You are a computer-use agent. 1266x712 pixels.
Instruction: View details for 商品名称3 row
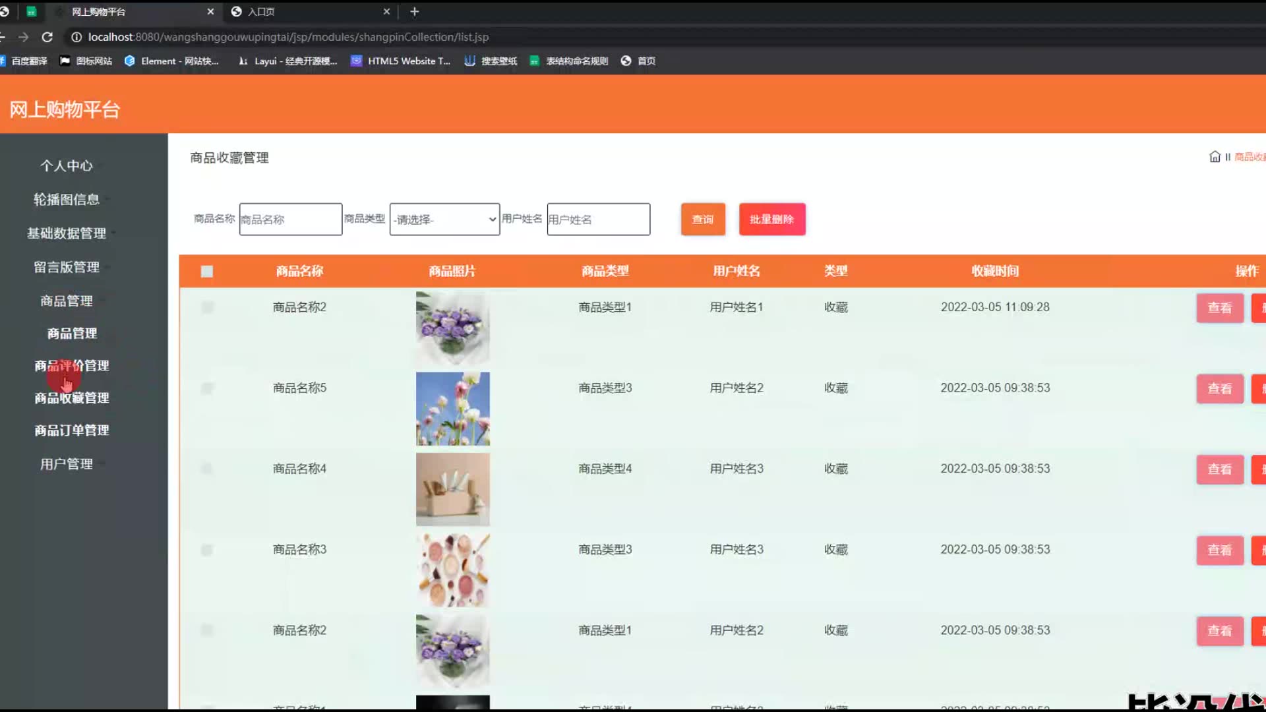[x=1220, y=550]
